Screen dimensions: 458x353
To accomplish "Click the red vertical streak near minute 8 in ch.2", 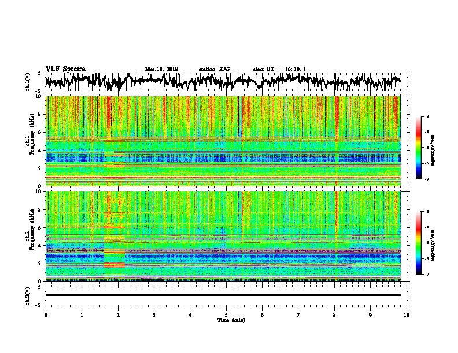I will click(337, 213).
